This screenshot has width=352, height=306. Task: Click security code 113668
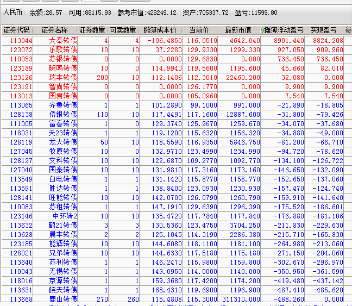(x=21, y=299)
